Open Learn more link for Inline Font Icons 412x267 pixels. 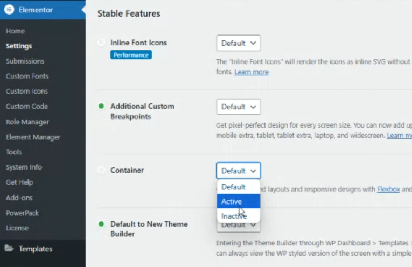tap(252, 72)
